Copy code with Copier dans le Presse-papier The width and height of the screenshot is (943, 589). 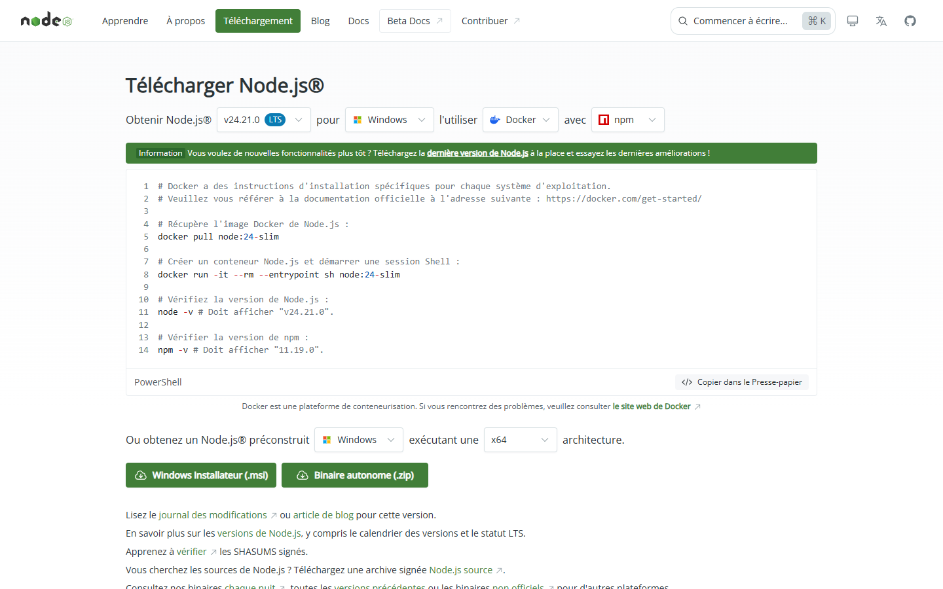point(742,382)
